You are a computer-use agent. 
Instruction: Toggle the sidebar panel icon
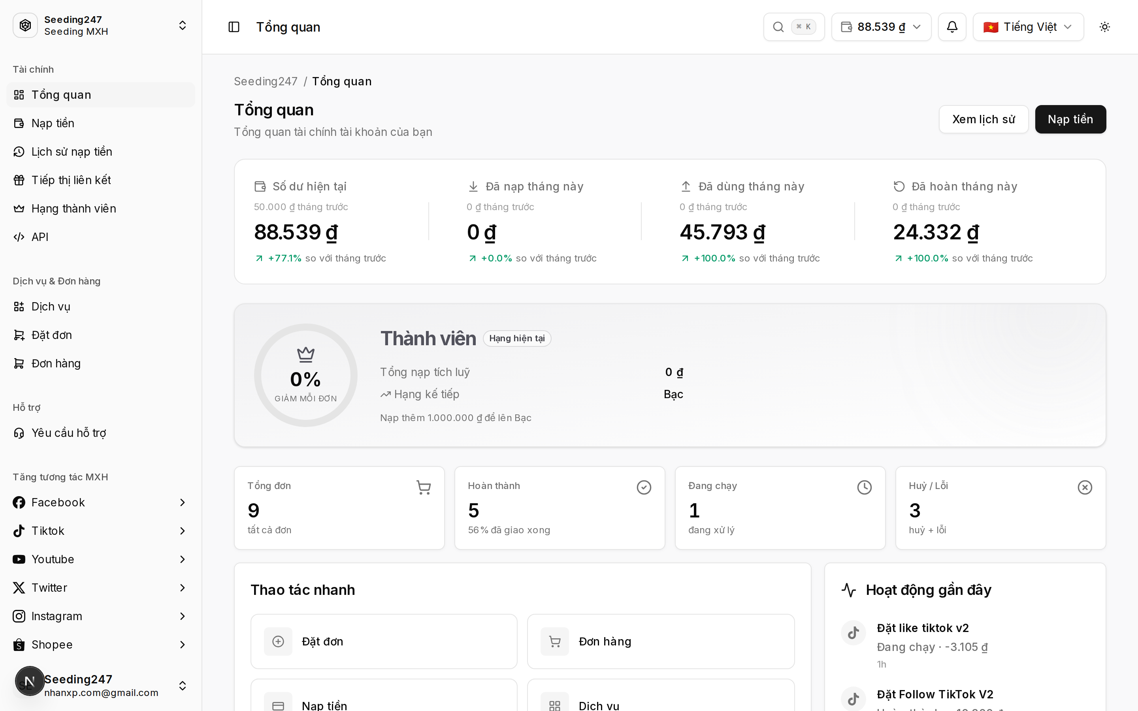coord(234,27)
